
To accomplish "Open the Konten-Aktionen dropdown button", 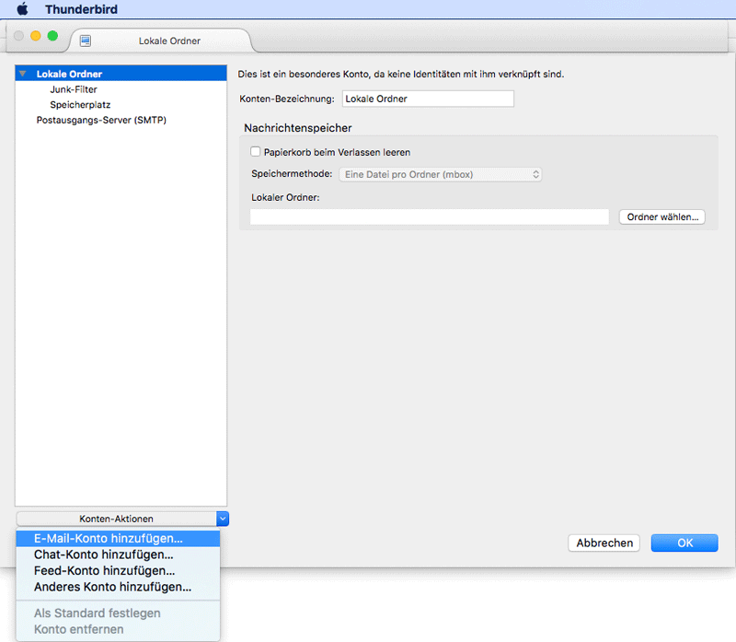I will (x=122, y=519).
